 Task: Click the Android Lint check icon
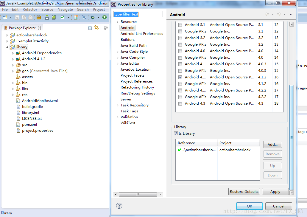point(63,18)
